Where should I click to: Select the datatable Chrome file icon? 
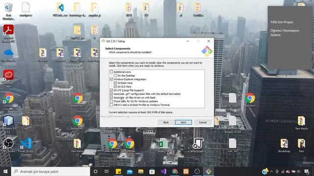coord(78,123)
